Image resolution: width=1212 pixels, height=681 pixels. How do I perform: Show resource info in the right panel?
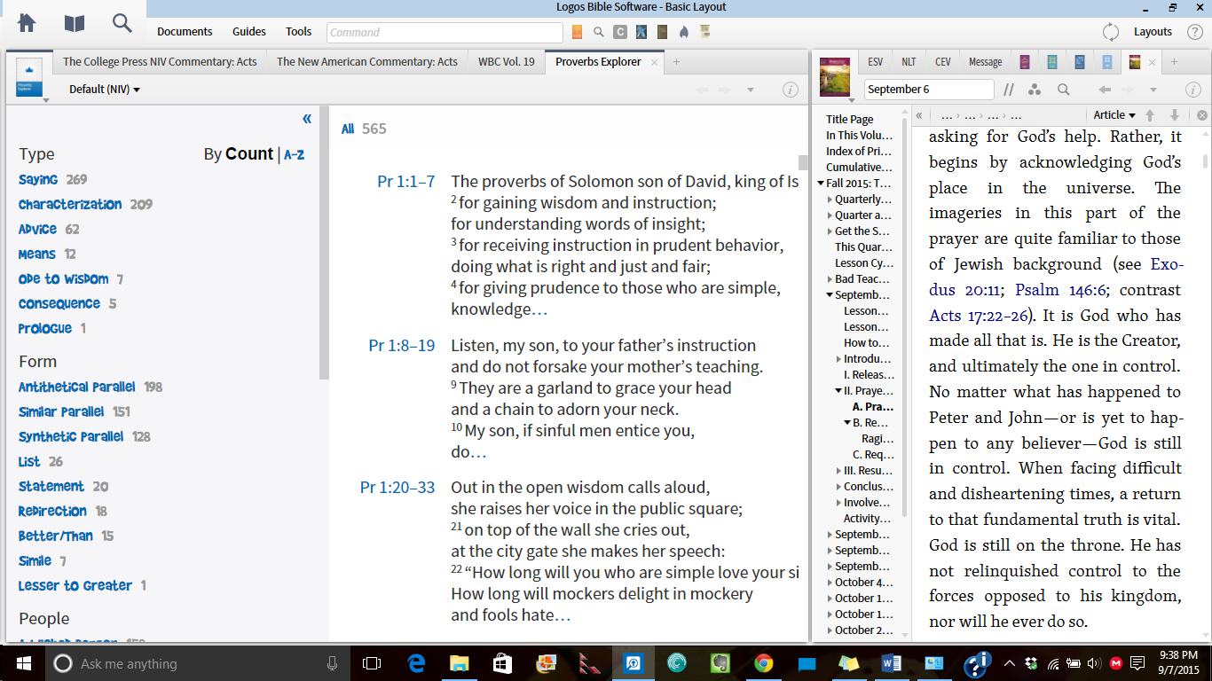click(1192, 90)
